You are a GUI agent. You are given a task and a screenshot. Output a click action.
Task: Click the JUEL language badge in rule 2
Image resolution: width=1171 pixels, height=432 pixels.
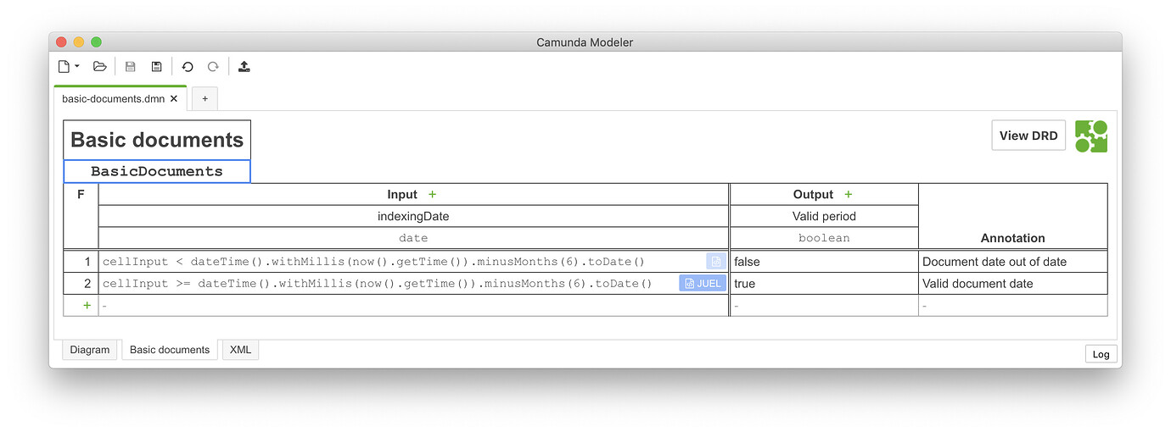(703, 284)
